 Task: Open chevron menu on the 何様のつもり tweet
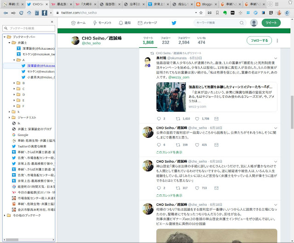276,205
